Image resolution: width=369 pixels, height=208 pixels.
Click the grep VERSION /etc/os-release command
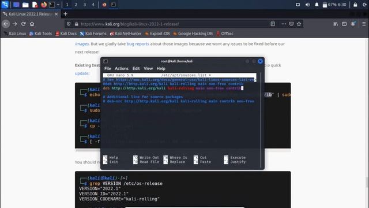pyautogui.click(x=126, y=184)
